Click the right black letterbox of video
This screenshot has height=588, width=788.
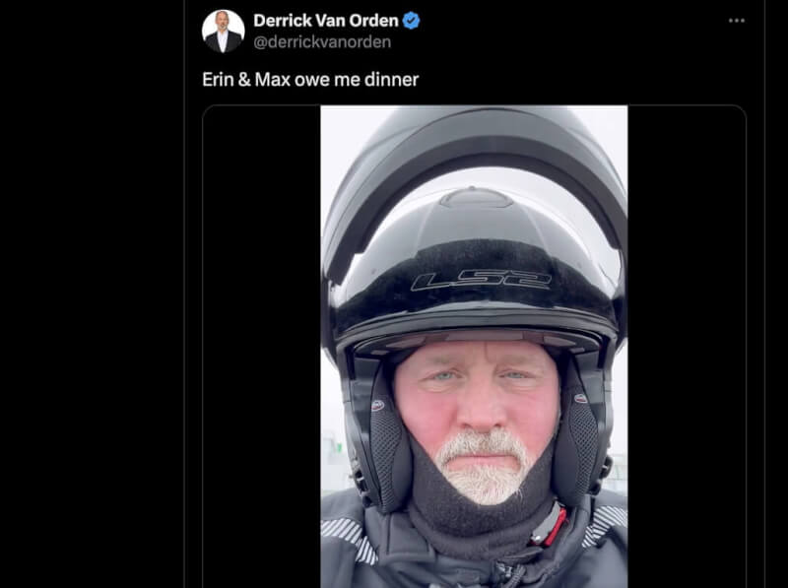point(686,347)
